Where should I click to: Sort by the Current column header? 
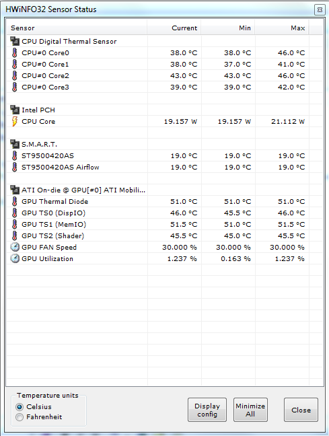pos(174,28)
